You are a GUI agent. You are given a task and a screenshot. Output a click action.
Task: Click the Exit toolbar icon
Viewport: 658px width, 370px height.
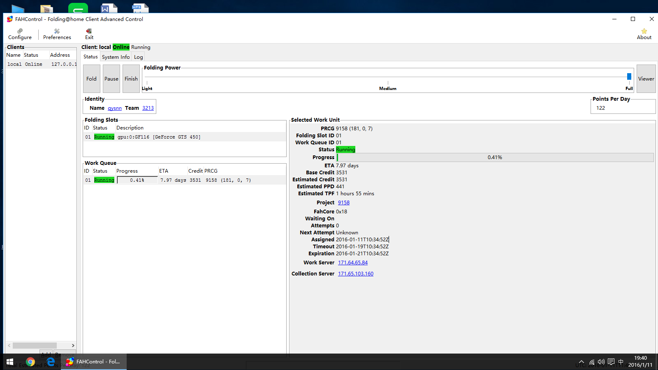click(x=89, y=34)
